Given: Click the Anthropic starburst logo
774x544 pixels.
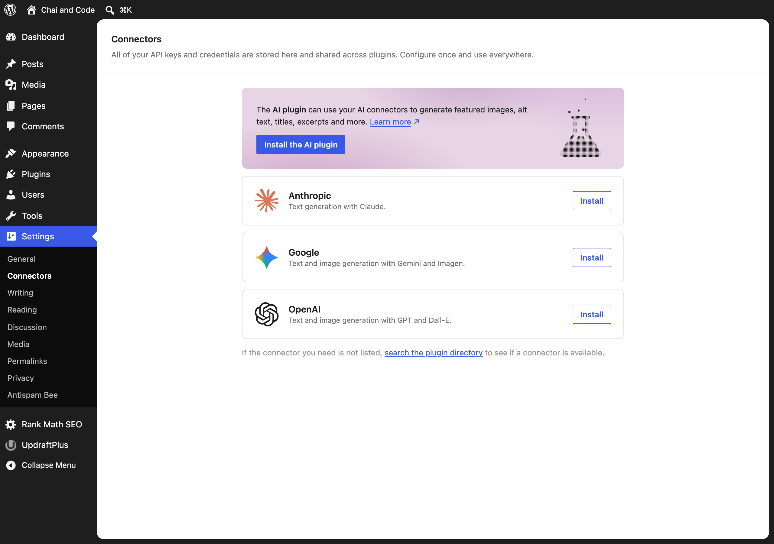Looking at the screenshot, I should point(266,201).
